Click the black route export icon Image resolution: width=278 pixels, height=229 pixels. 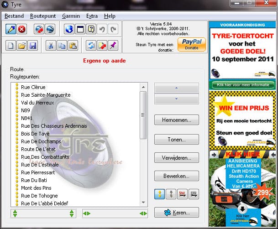(194, 194)
